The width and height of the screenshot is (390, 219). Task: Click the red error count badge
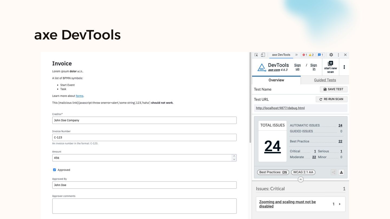[305, 55]
